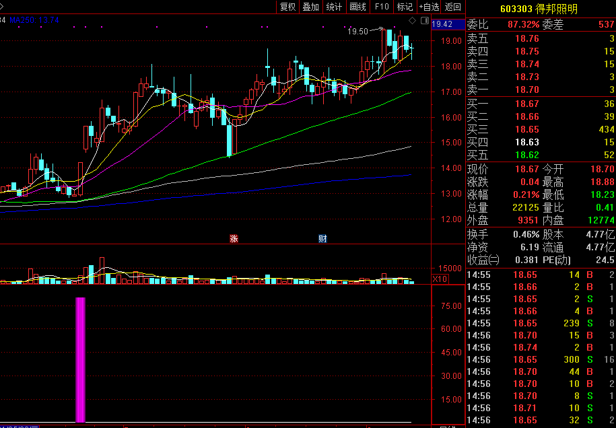
Task: Click the X10 volume scale label
Action: point(440,279)
